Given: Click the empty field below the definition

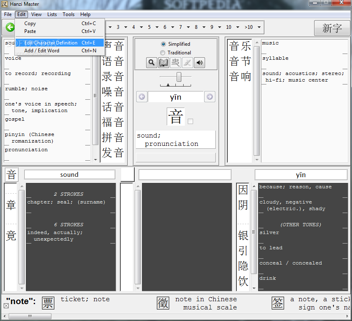Looking at the screenshot, I should point(175,157).
